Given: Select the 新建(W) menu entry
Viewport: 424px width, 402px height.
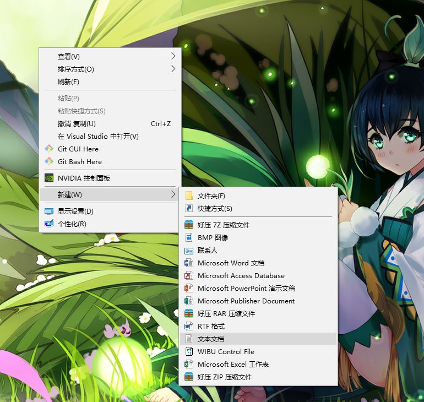Looking at the screenshot, I should coord(110,194).
